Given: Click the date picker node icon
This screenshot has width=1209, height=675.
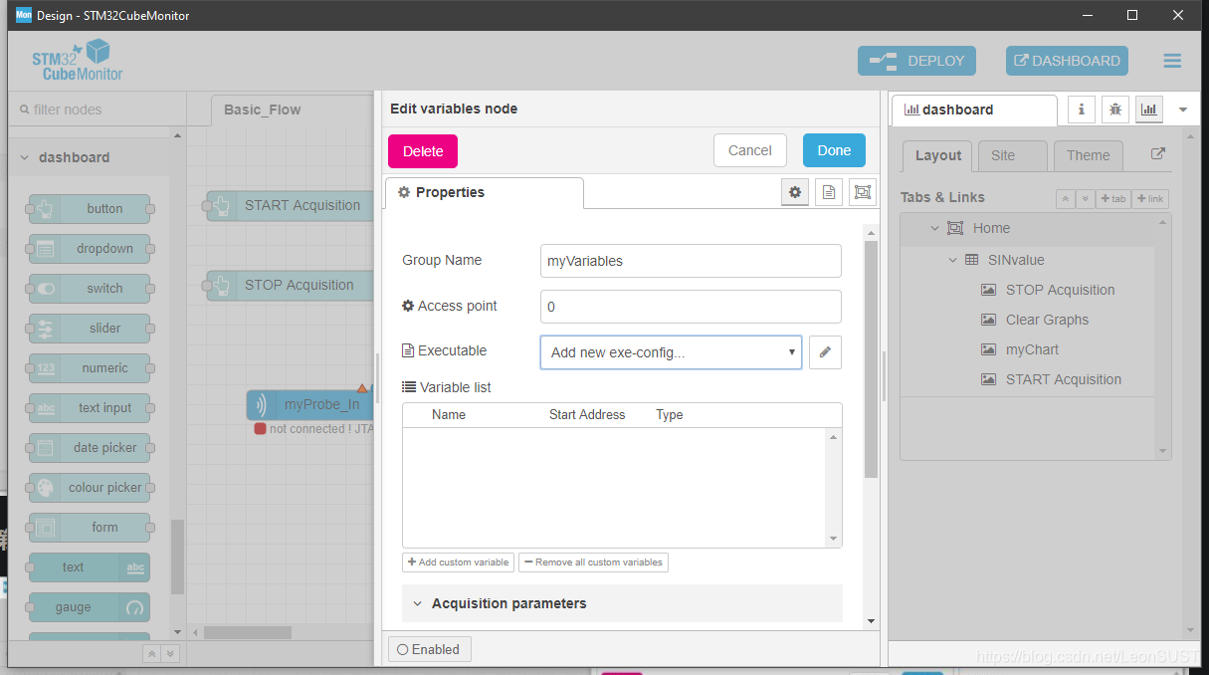Looking at the screenshot, I should 45,448.
